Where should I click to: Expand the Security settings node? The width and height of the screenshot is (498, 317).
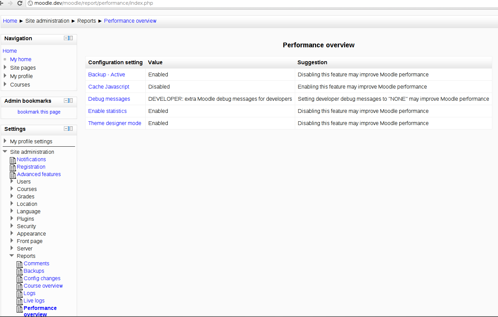coord(12,226)
